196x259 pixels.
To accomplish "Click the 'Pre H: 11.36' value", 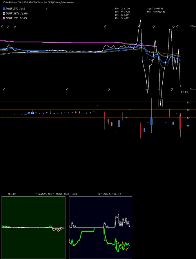I will [x=122, y=12].
